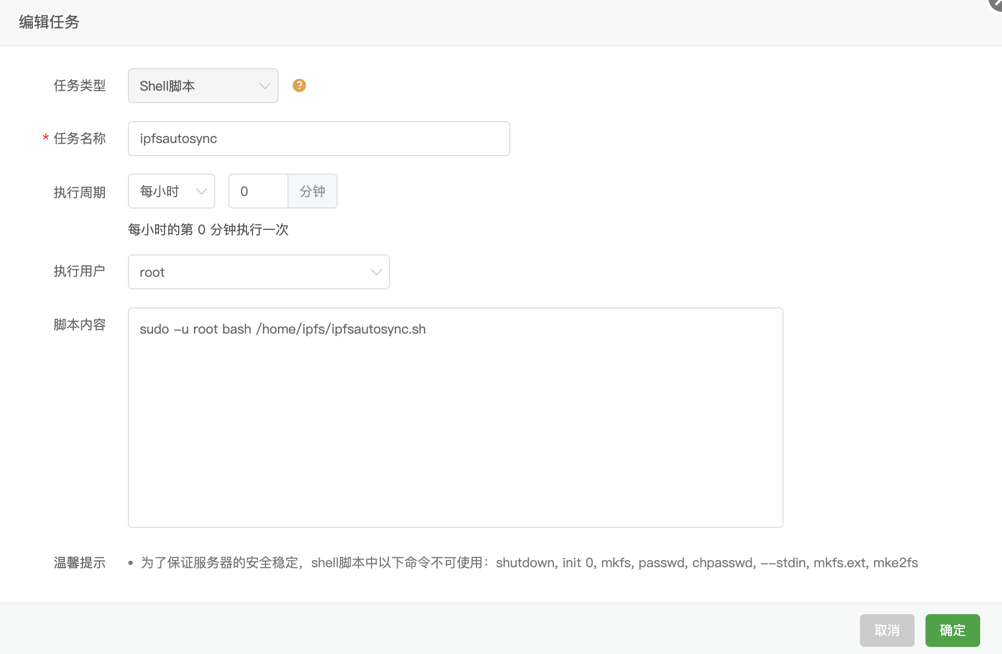Confirm with the green 确定 button

tap(952, 631)
